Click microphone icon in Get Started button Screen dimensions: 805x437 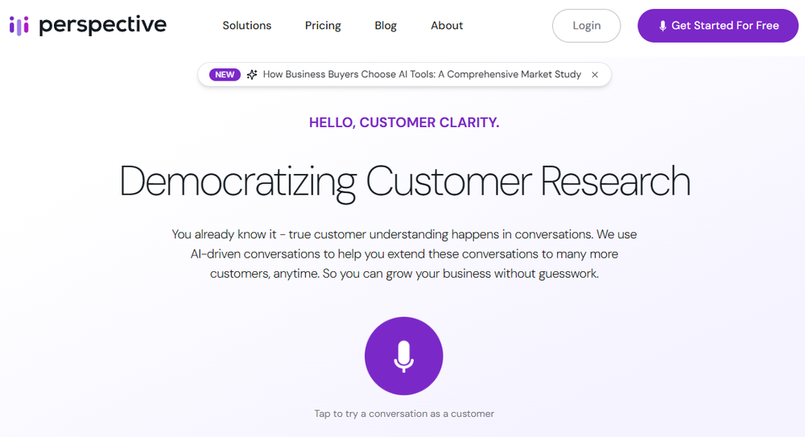coord(663,26)
